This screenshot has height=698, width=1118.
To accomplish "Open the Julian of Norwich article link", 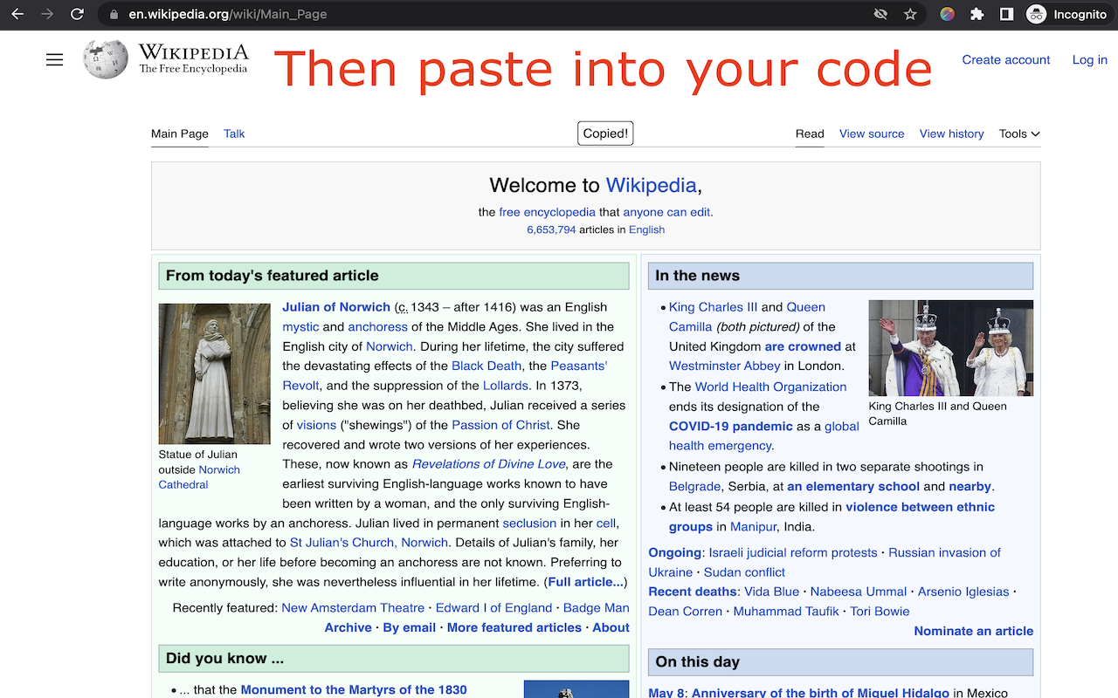I will [336, 307].
